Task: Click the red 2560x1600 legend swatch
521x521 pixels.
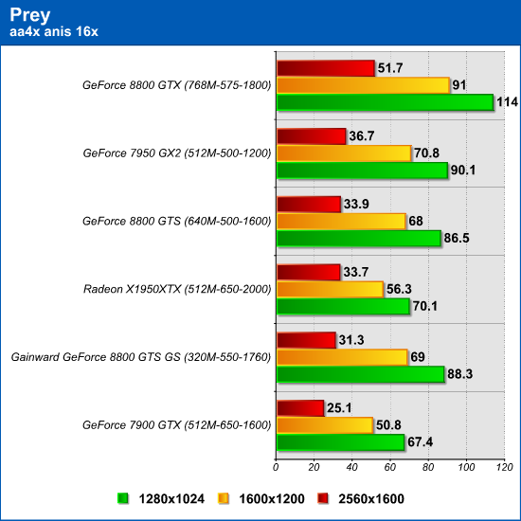Action: pyautogui.click(x=323, y=498)
